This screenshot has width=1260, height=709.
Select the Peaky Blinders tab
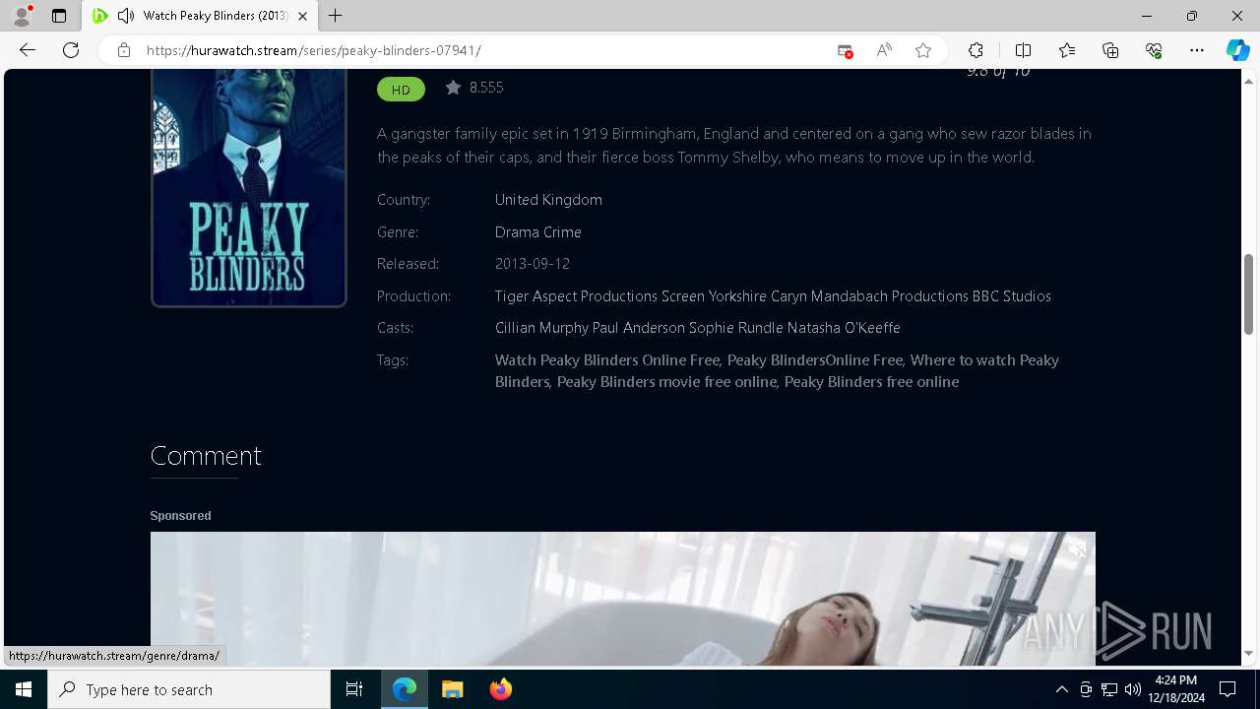tap(201, 16)
